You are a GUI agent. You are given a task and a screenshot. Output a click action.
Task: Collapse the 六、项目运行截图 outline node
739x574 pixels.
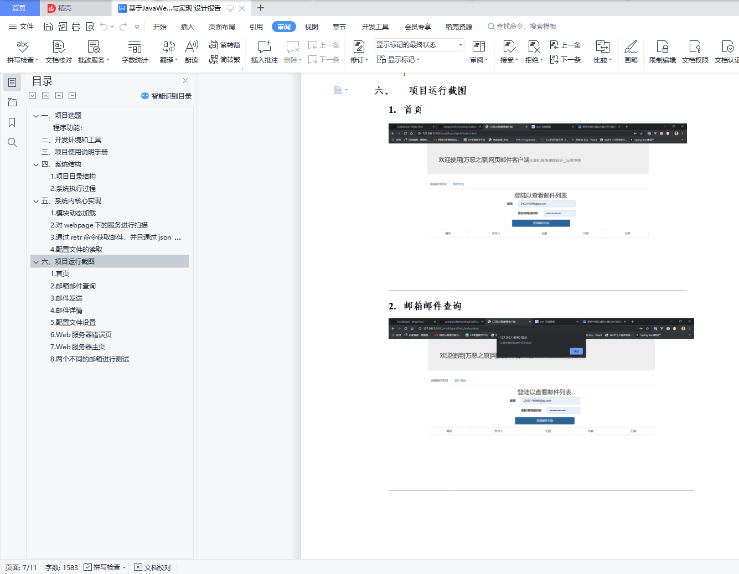pyautogui.click(x=36, y=262)
